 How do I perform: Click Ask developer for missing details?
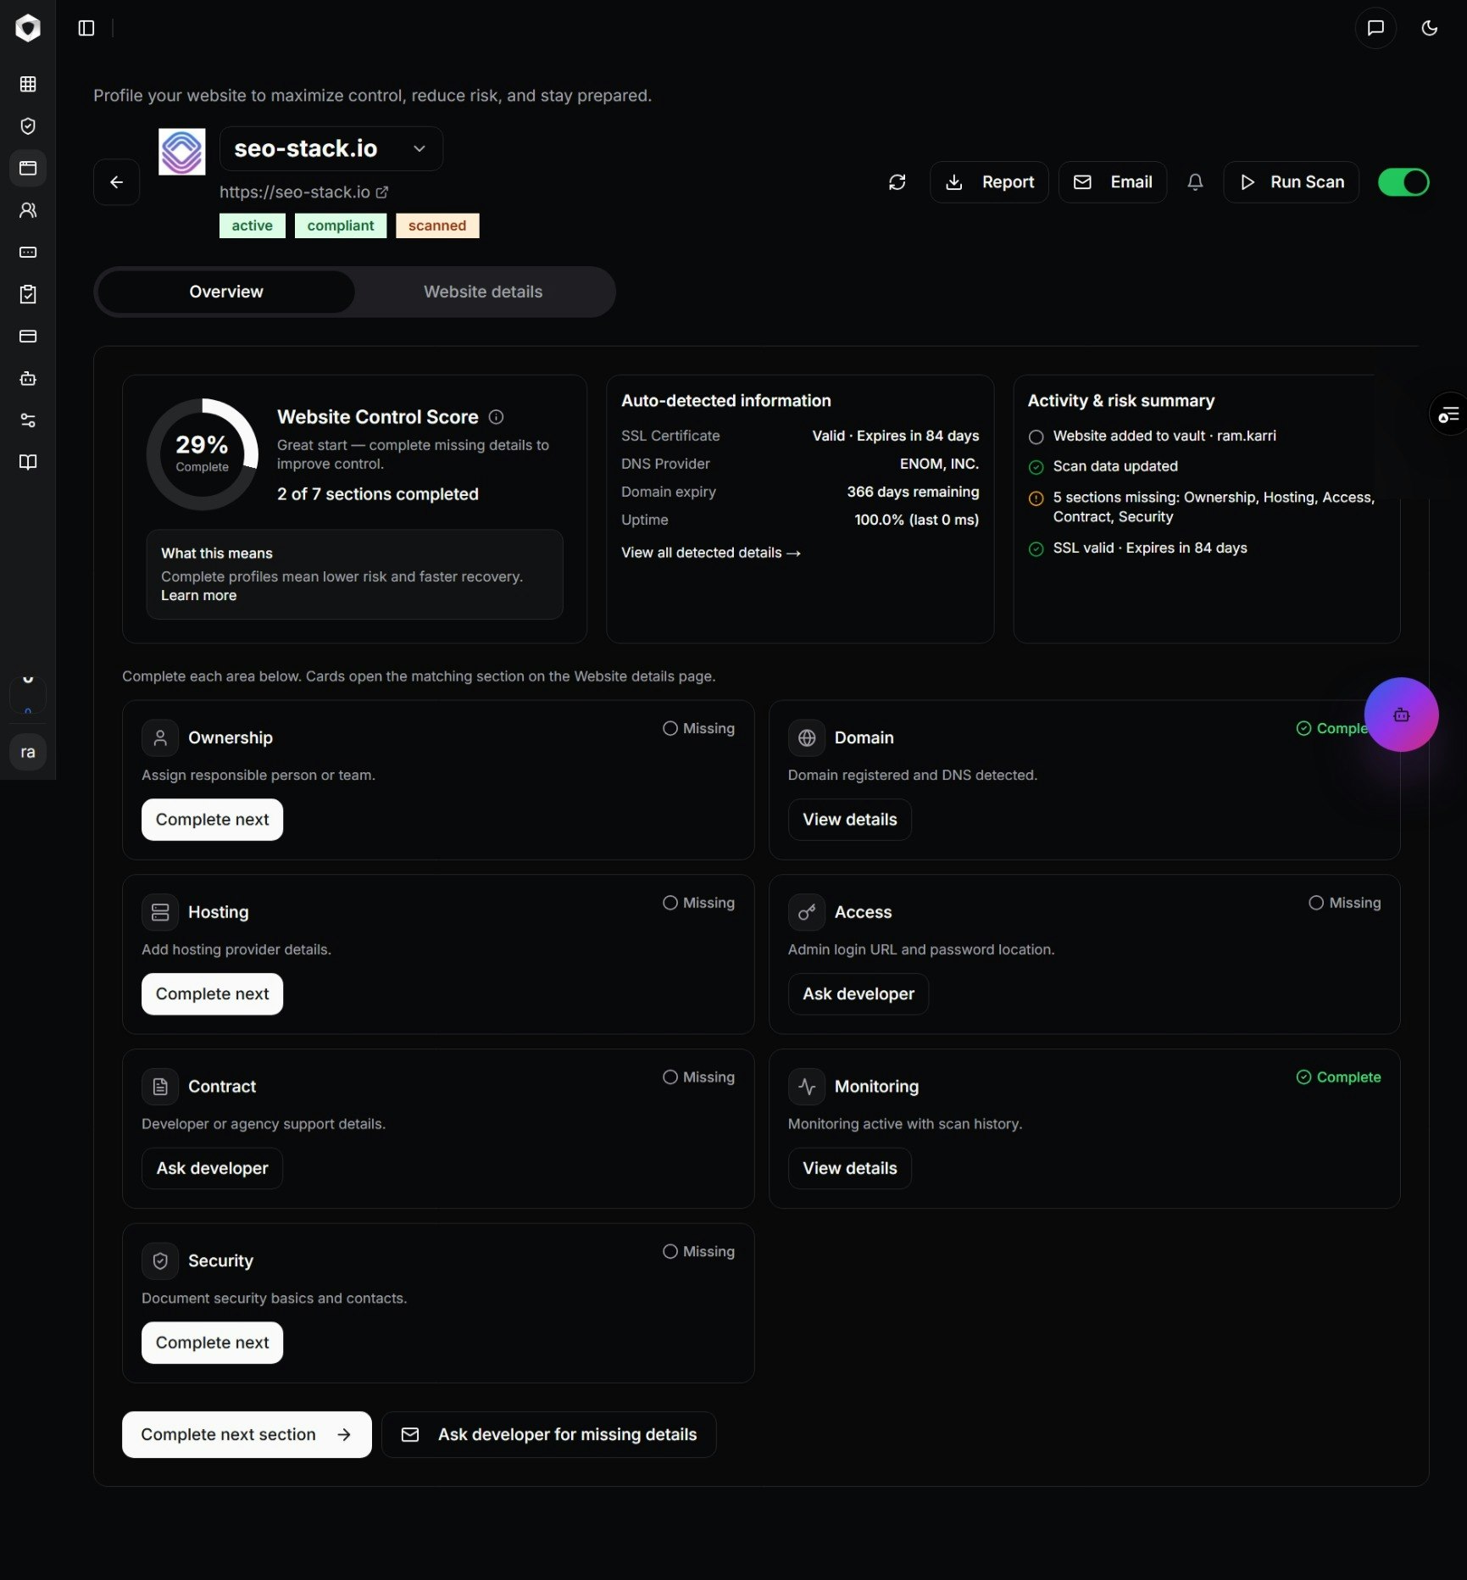(549, 1434)
